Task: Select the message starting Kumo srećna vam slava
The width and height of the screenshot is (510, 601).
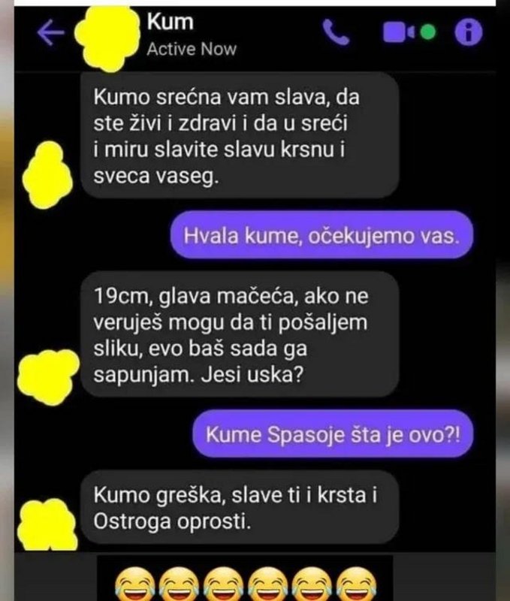Action: point(240,135)
